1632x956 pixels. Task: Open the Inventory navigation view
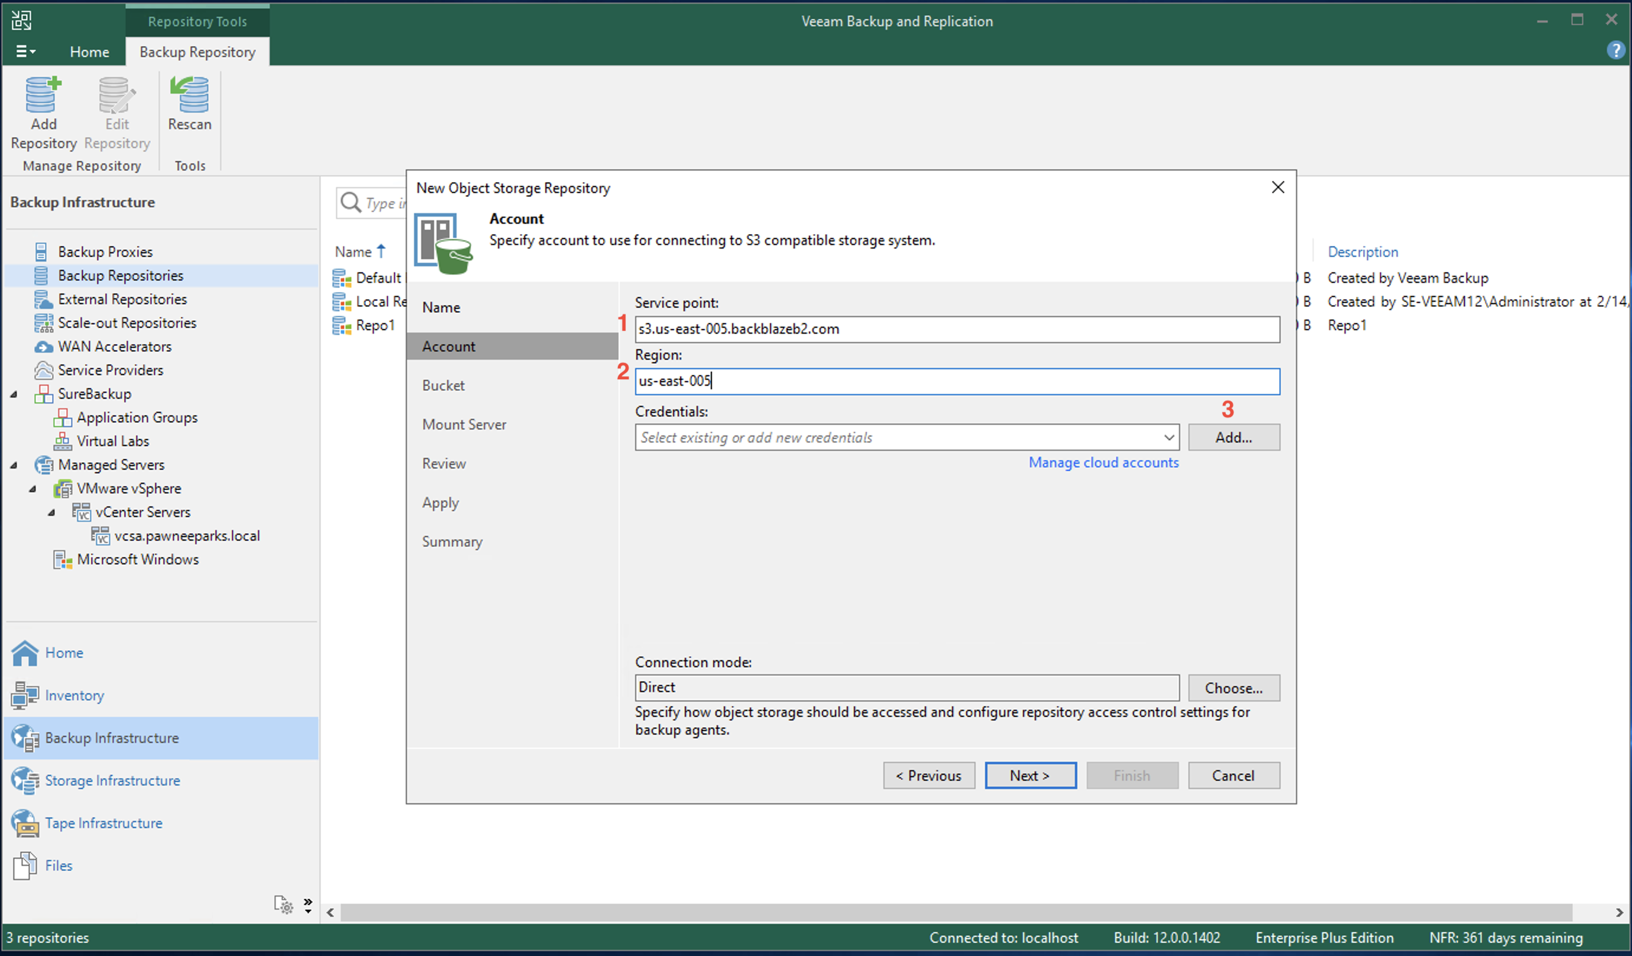[75, 696]
